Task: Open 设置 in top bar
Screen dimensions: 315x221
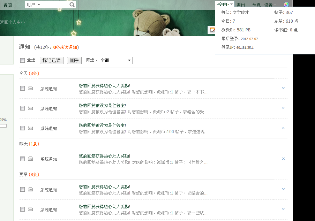Action: pos(268,5)
